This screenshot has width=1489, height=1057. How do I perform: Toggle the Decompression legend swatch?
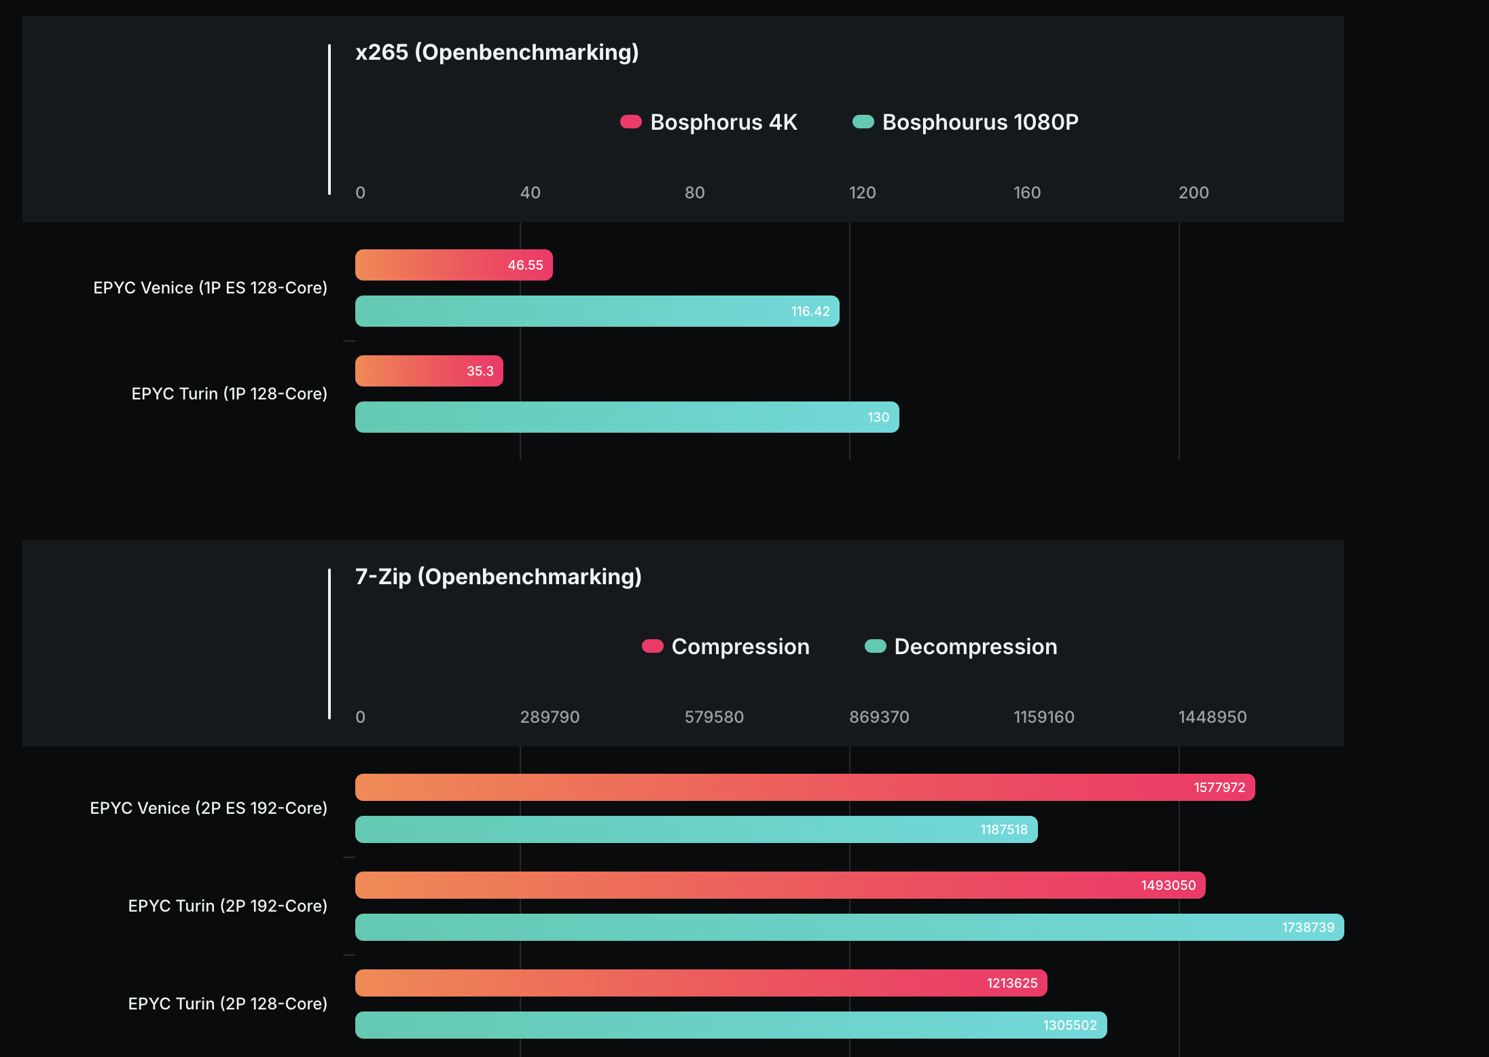875,646
